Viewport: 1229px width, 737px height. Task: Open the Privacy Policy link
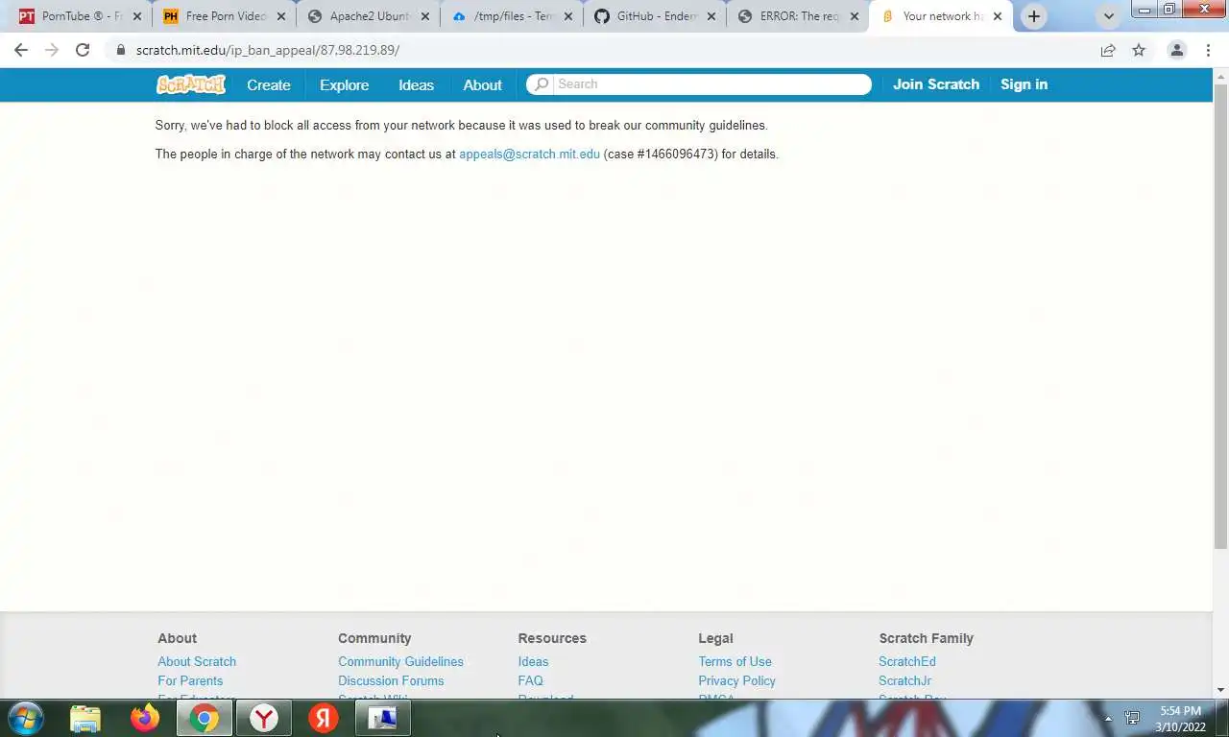pyautogui.click(x=736, y=680)
